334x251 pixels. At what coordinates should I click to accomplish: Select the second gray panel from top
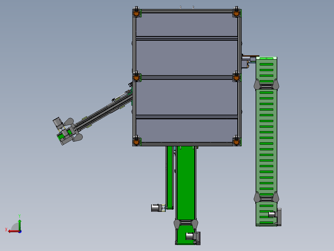click(x=187, y=57)
